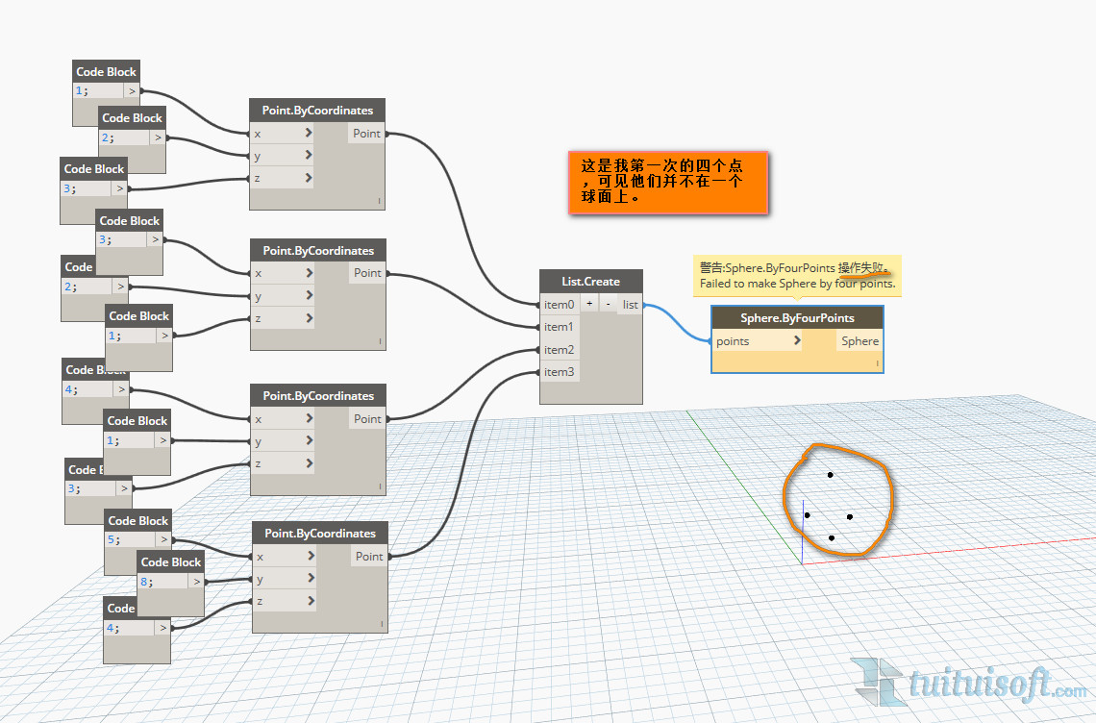Click the item0 input port on List.Create
The image size is (1096, 723).
pos(558,305)
